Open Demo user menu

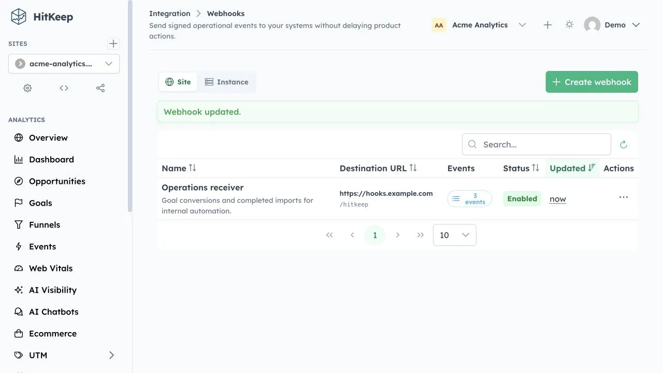612,25
